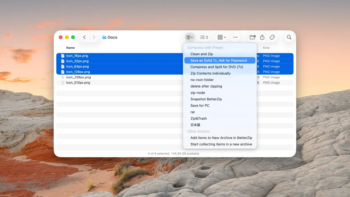This screenshot has width=350, height=197.
Task: Select the 日本語 preset
Action: click(220, 125)
